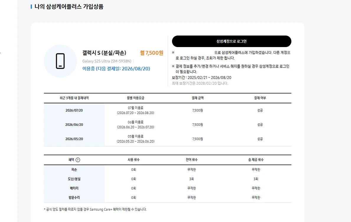Click the 07월 이용료 cell
Image resolution: width=351 pixels, height=222 pixels.
click(x=136, y=110)
